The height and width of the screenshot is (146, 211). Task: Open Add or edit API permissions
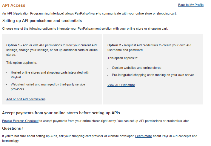[x=26, y=99]
